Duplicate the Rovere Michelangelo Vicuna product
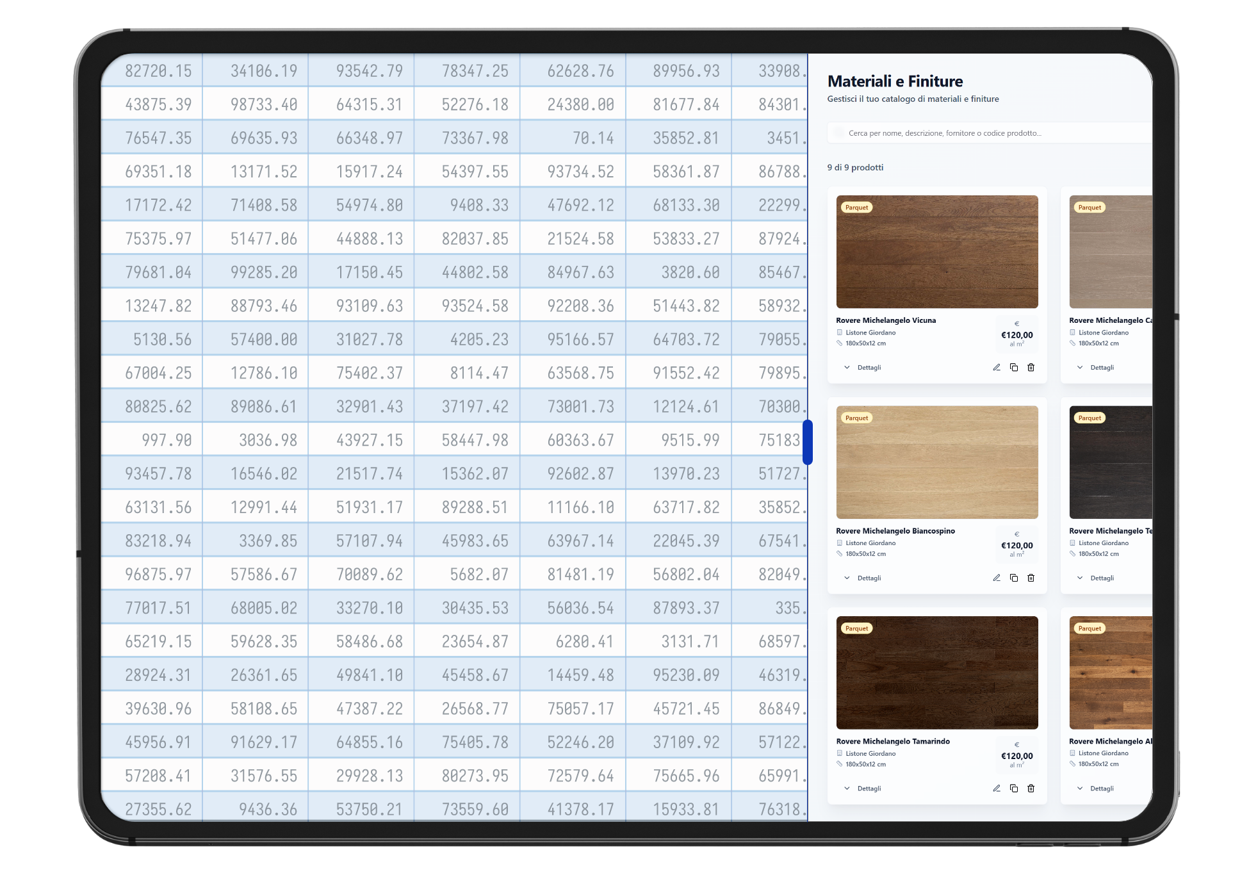The width and height of the screenshot is (1249, 875). tap(1014, 368)
